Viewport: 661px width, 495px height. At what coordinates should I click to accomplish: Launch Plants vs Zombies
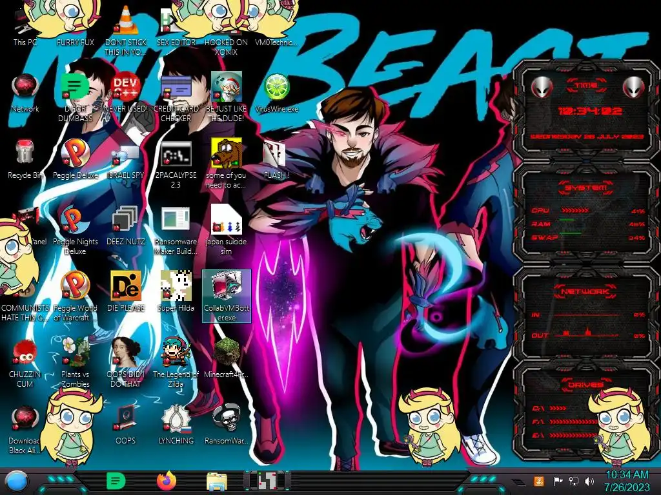click(x=76, y=364)
